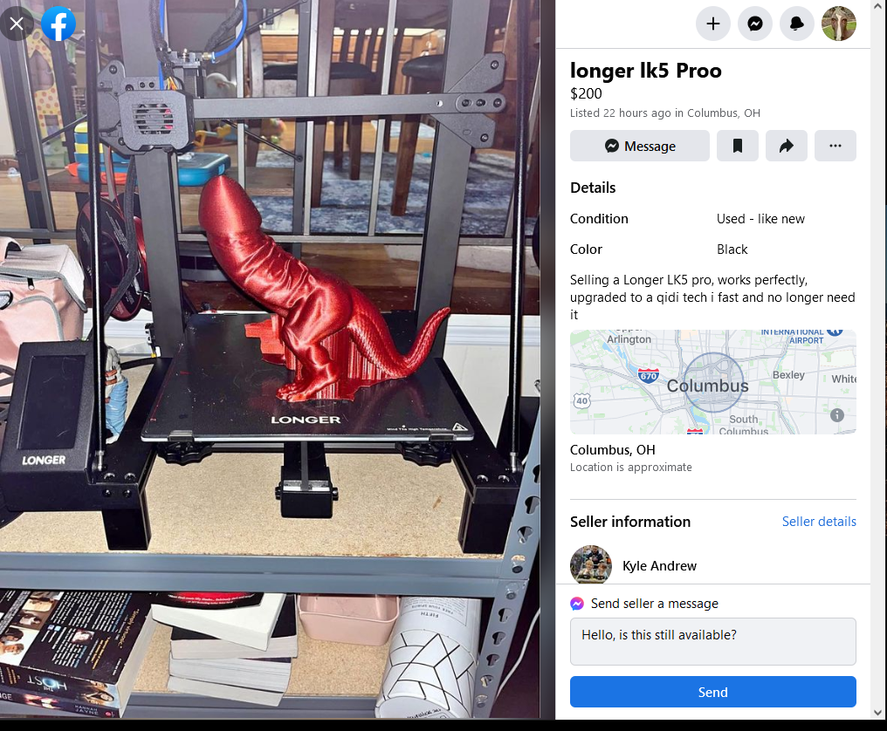Open the more options ellipsis menu
Screen dimensions: 887x731
click(x=835, y=146)
